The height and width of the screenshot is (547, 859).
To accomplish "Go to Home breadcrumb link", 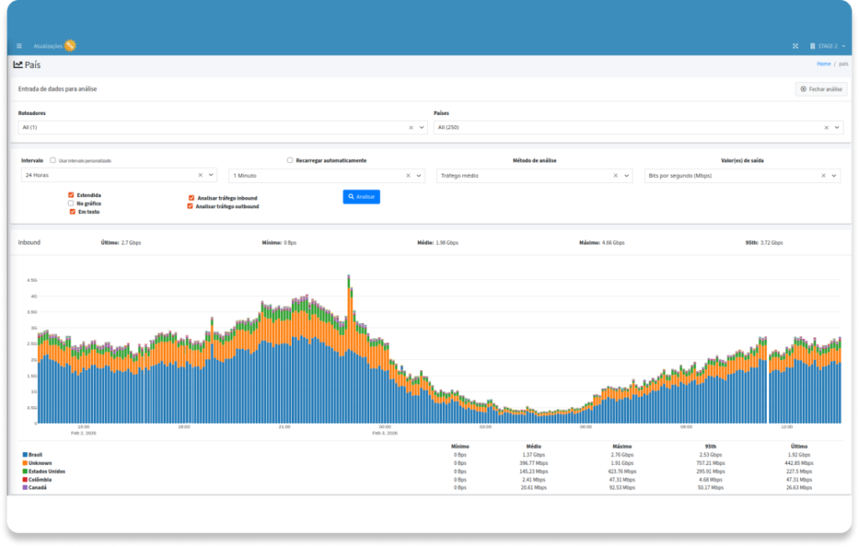I will pyautogui.click(x=823, y=64).
